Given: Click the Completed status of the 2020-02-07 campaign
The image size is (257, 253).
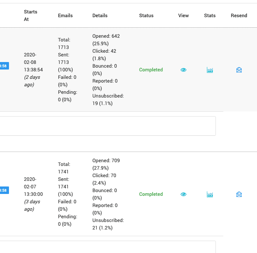Looking at the screenshot, I should coord(151,194).
